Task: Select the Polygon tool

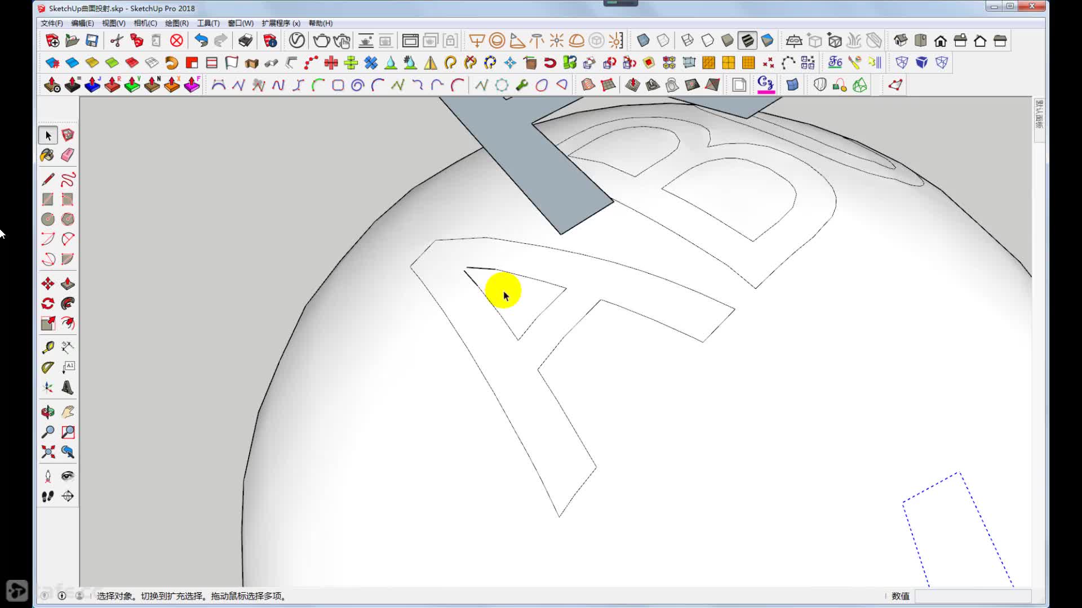Action: point(68,219)
